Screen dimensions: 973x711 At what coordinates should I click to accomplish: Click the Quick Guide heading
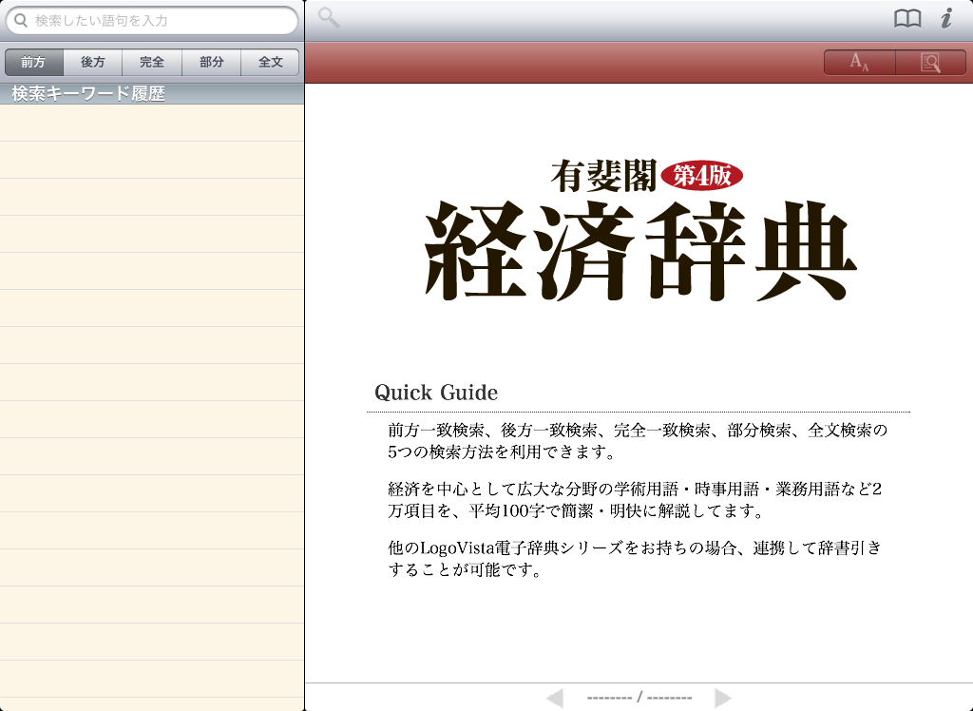pyautogui.click(x=436, y=393)
